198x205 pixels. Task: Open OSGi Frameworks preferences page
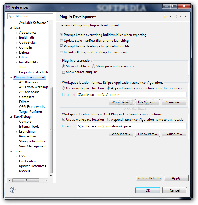(32, 107)
